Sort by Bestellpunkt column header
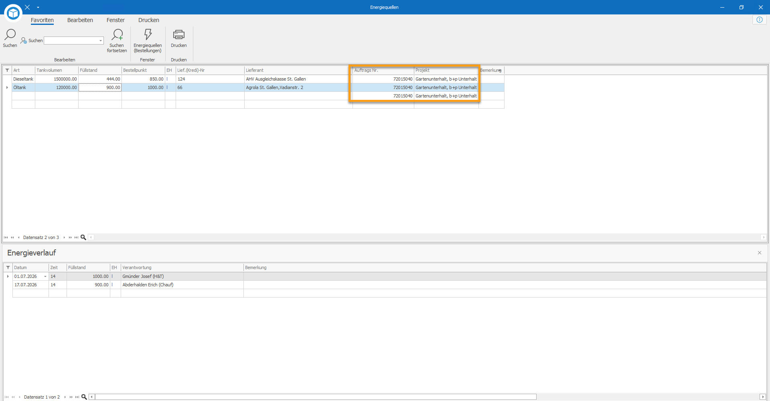This screenshot has height=401, width=770. tap(143, 70)
